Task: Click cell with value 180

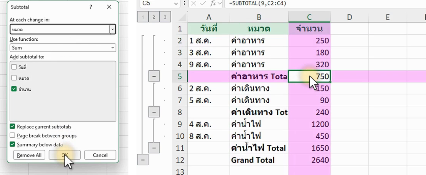Action: point(309,53)
